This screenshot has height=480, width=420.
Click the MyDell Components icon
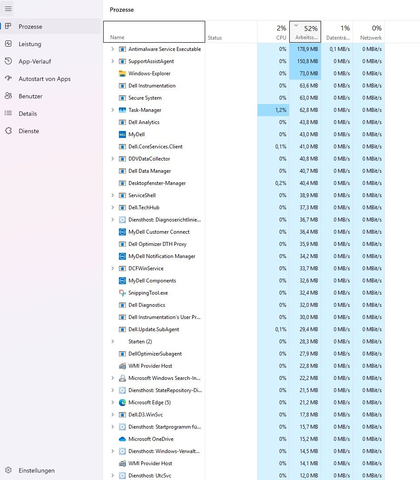[122, 280]
